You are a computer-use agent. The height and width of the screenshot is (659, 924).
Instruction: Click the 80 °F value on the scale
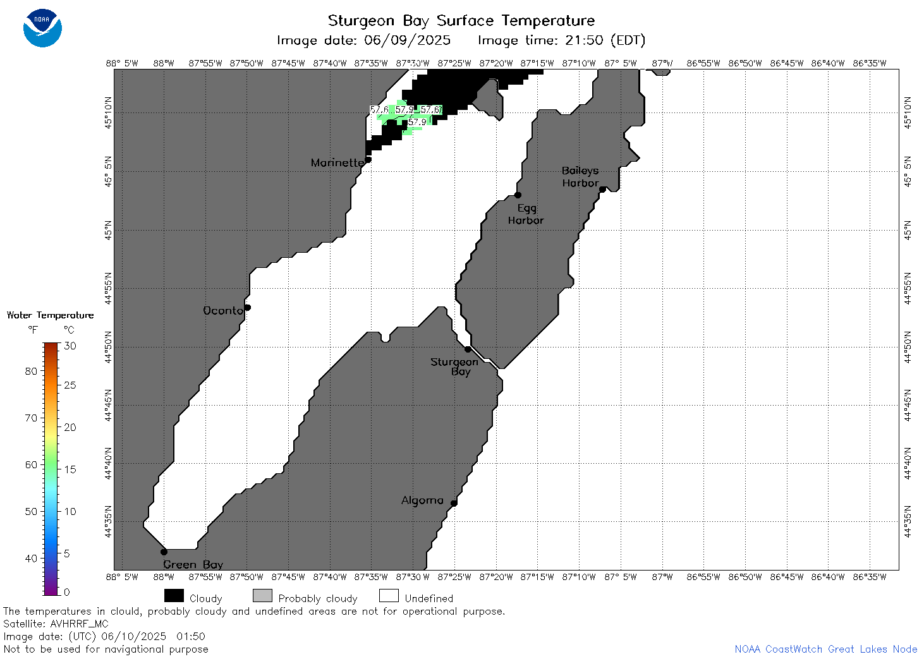[x=31, y=371]
